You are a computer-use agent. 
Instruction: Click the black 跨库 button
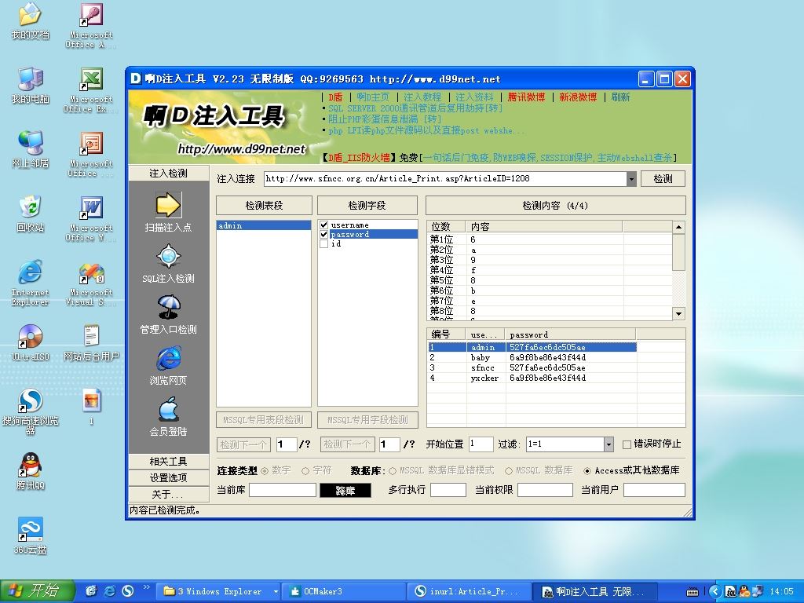tap(345, 491)
